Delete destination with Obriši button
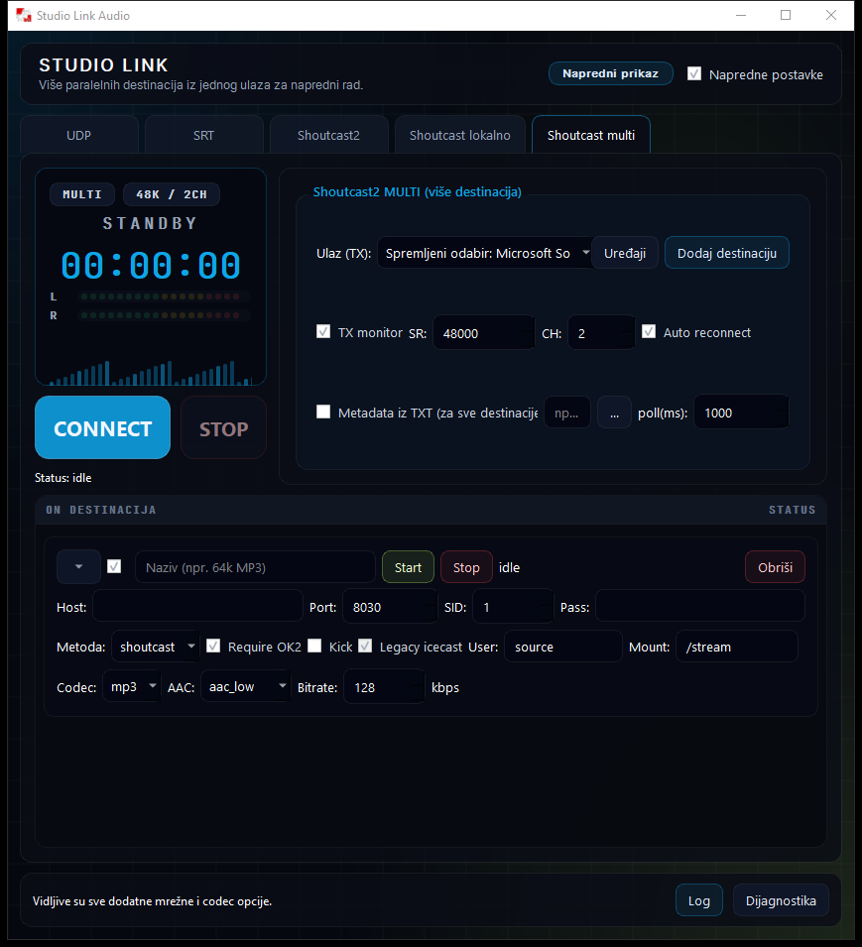The height and width of the screenshot is (947, 862). [775, 567]
